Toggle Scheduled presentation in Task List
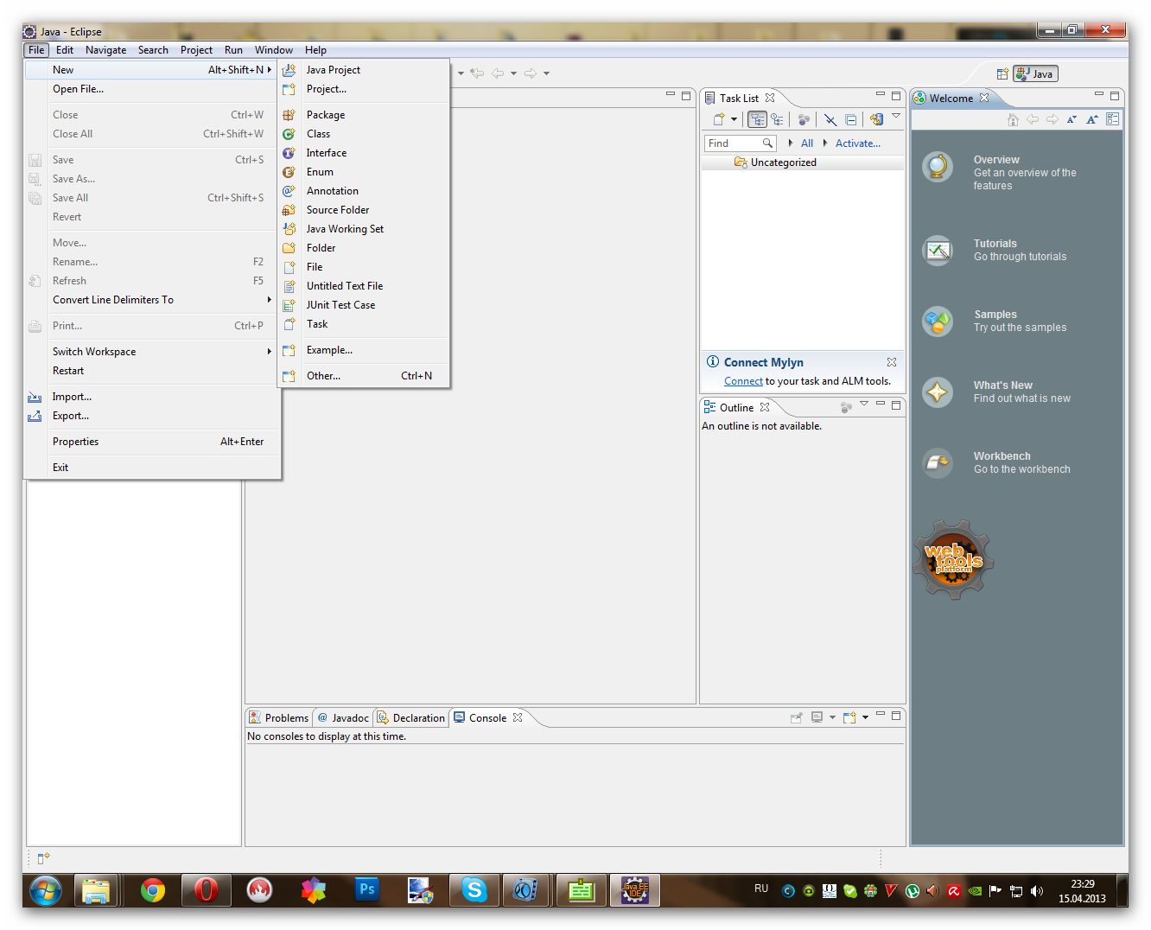This screenshot has height=930, width=1151. (x=778, y=119)
